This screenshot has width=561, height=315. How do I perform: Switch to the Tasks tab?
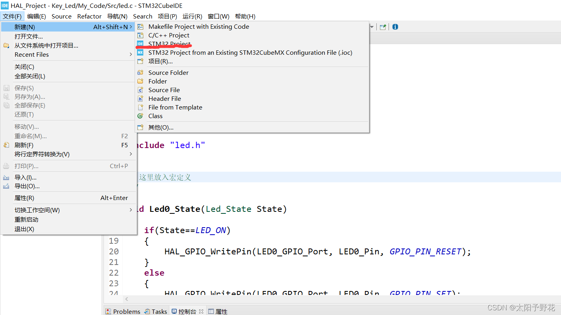click(x=156, y=311)
